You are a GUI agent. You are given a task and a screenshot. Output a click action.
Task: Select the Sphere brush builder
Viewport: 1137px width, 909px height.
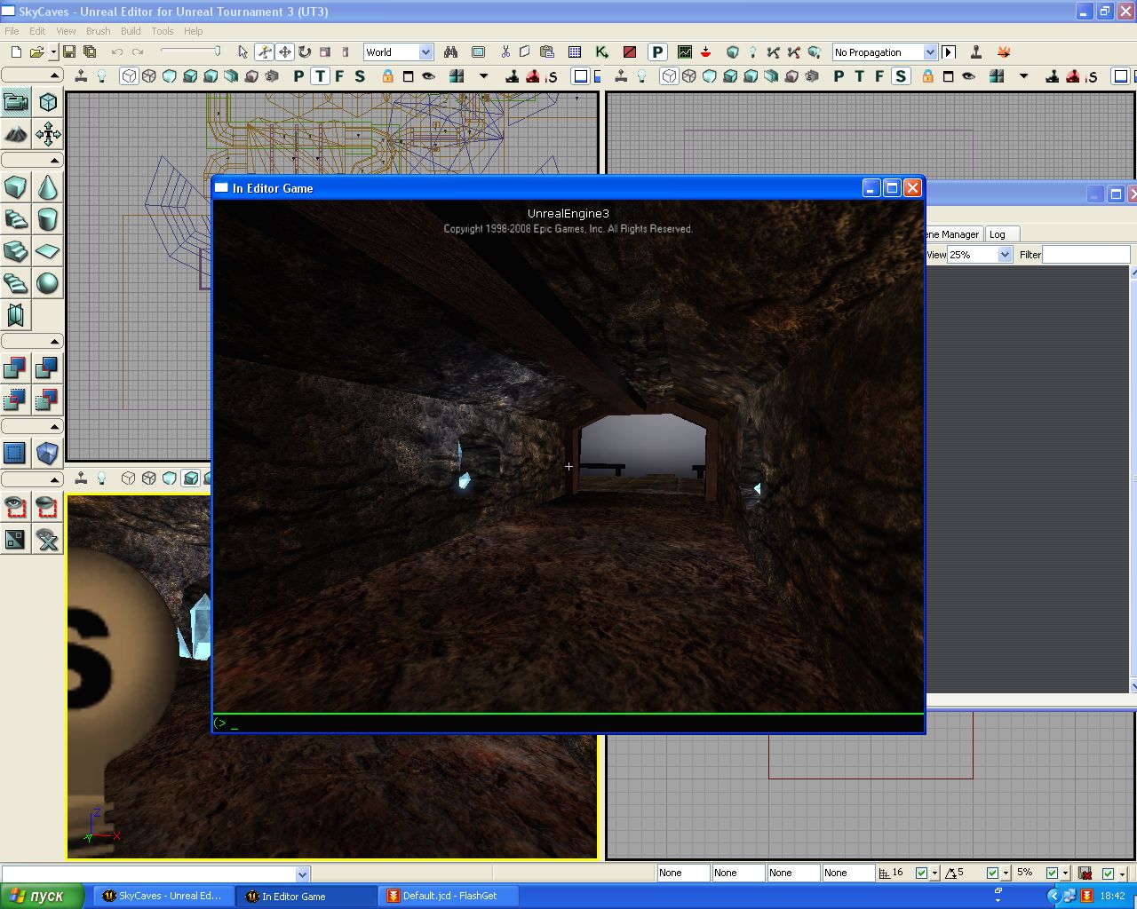tap(47, 283)
